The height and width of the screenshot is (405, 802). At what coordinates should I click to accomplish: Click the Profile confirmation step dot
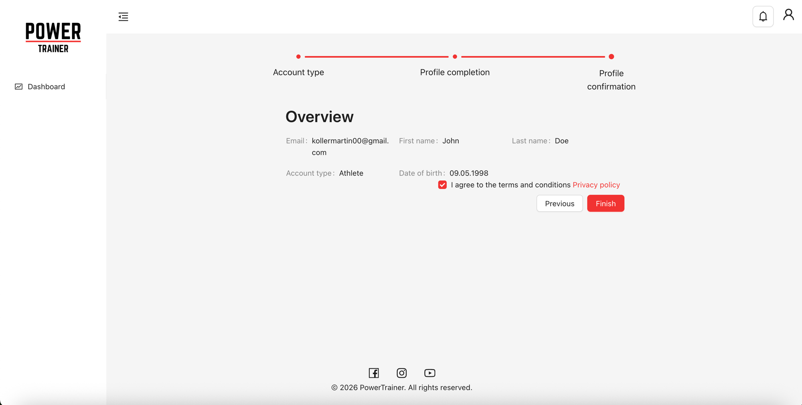611,56
